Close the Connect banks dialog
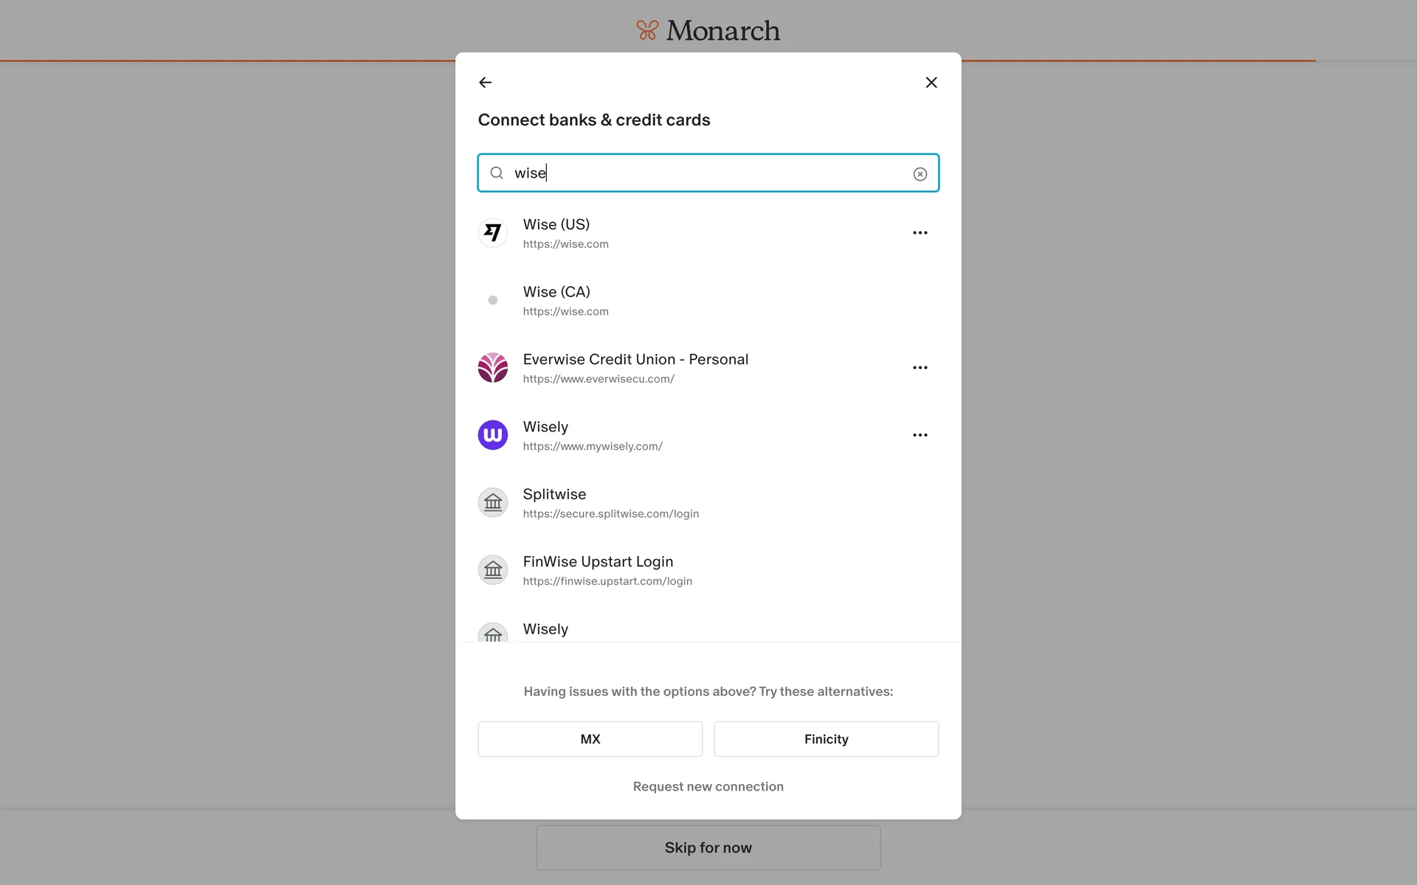Screen dimensions: 1417x885 pos(931,83)
